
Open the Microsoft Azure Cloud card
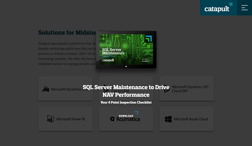pyautogui.click(x=186, y=119)
